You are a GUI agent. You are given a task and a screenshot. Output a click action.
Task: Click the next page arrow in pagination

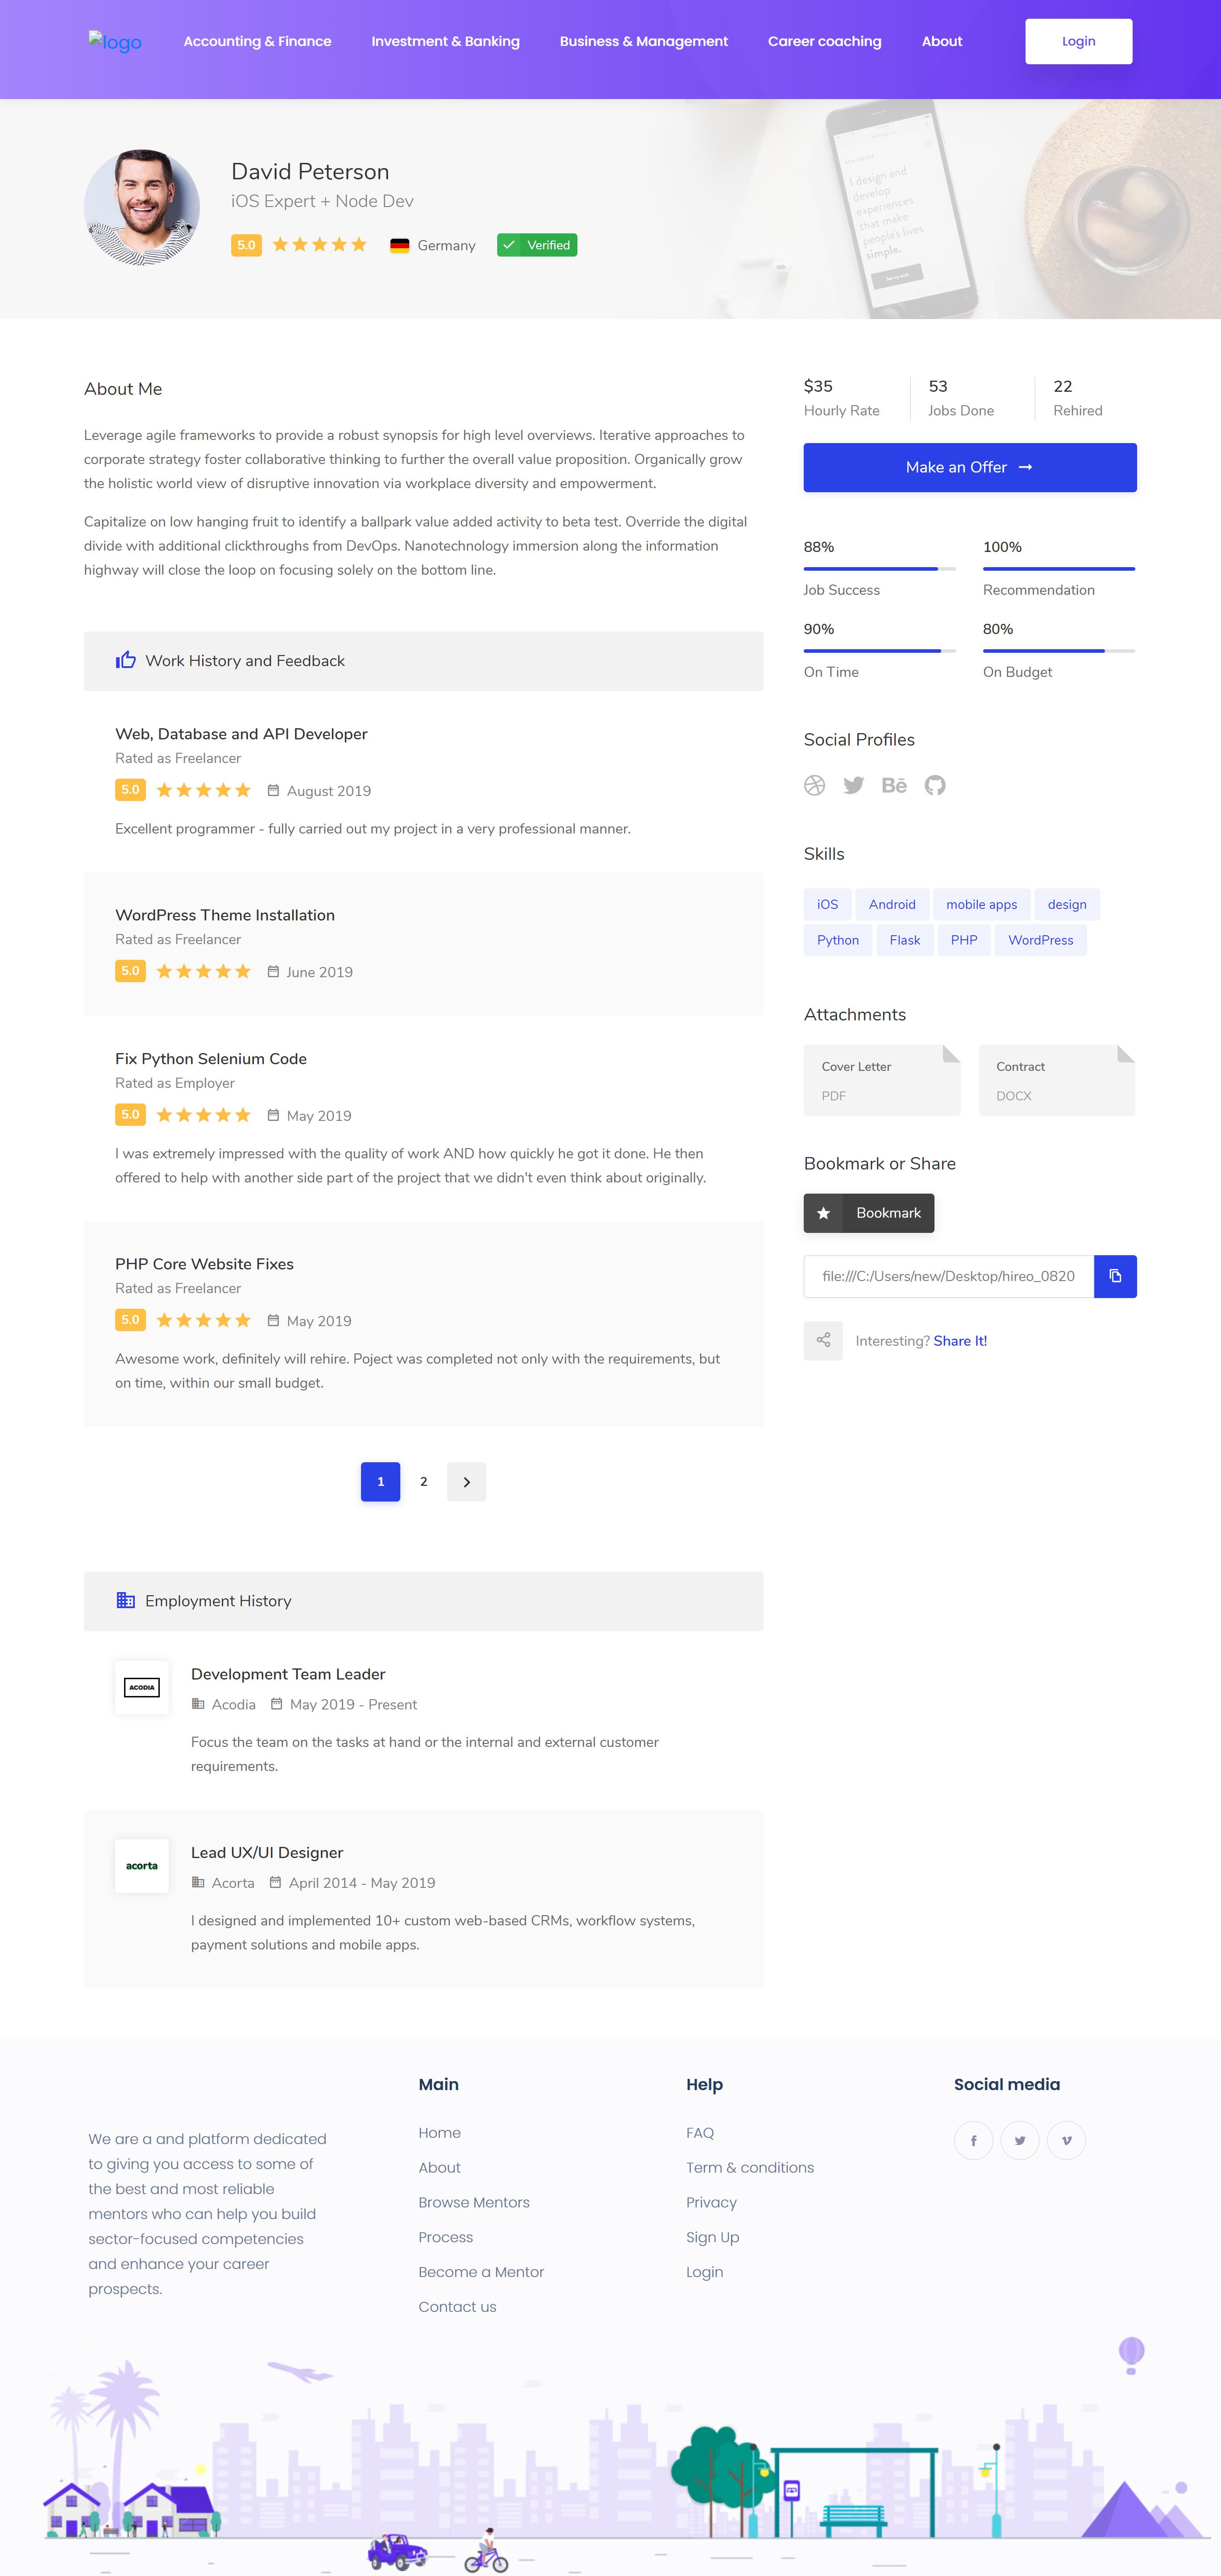click(466, 1481)
